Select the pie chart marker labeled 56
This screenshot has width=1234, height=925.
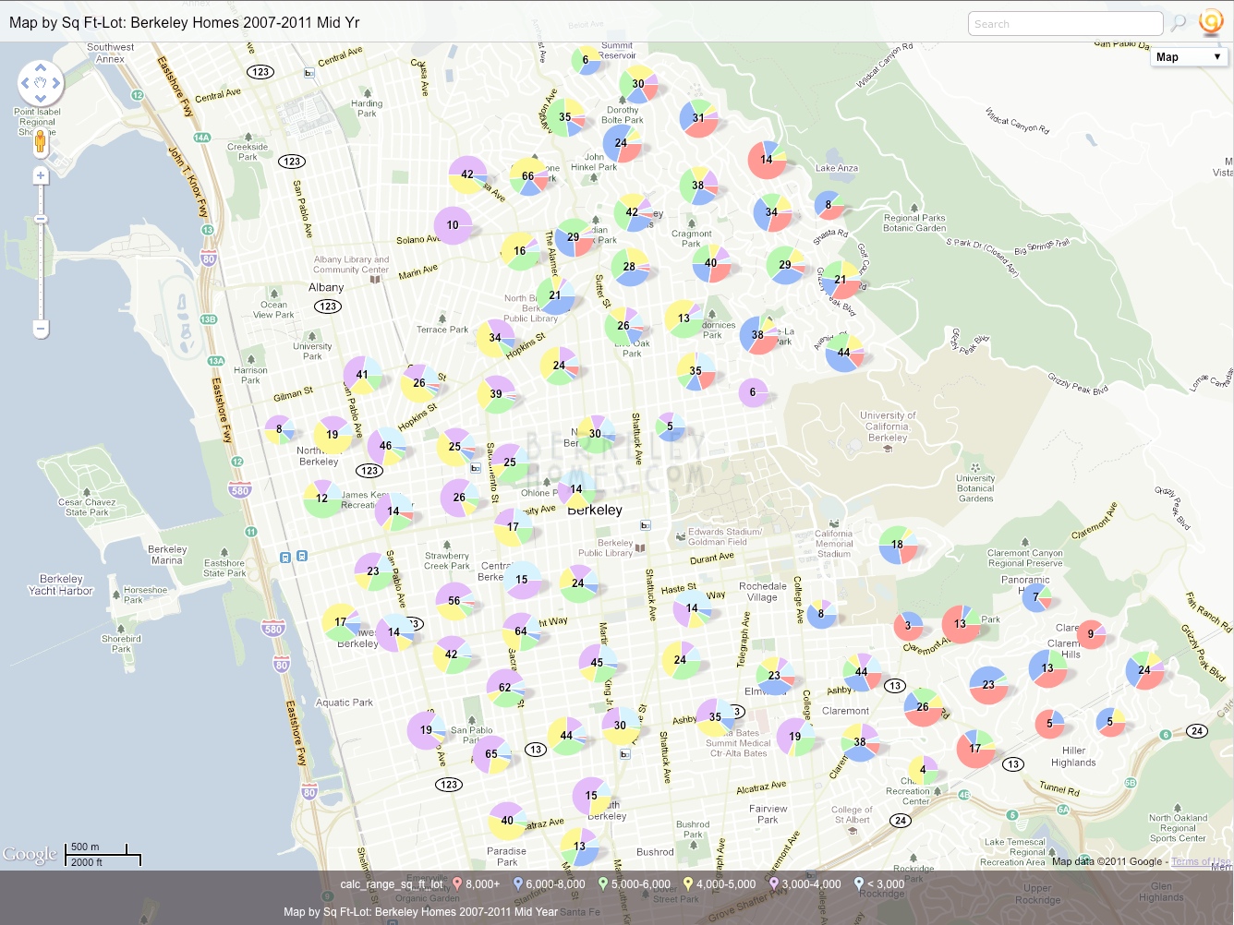click(454, 601)
